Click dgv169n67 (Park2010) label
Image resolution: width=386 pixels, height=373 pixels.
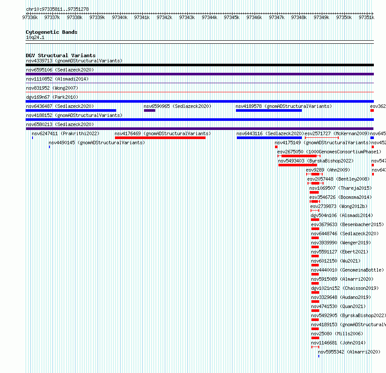(52, 97)
